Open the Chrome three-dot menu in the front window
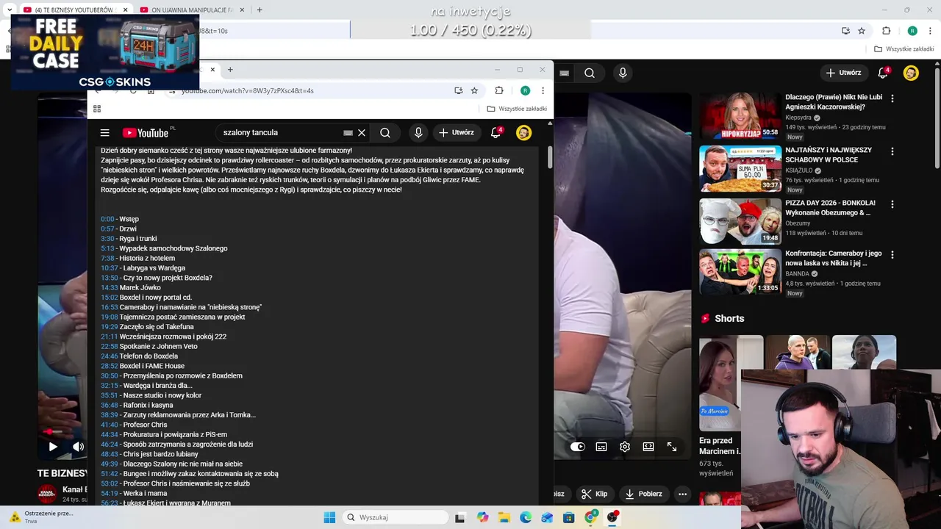 pyautogui.click(x=543, y=90)
